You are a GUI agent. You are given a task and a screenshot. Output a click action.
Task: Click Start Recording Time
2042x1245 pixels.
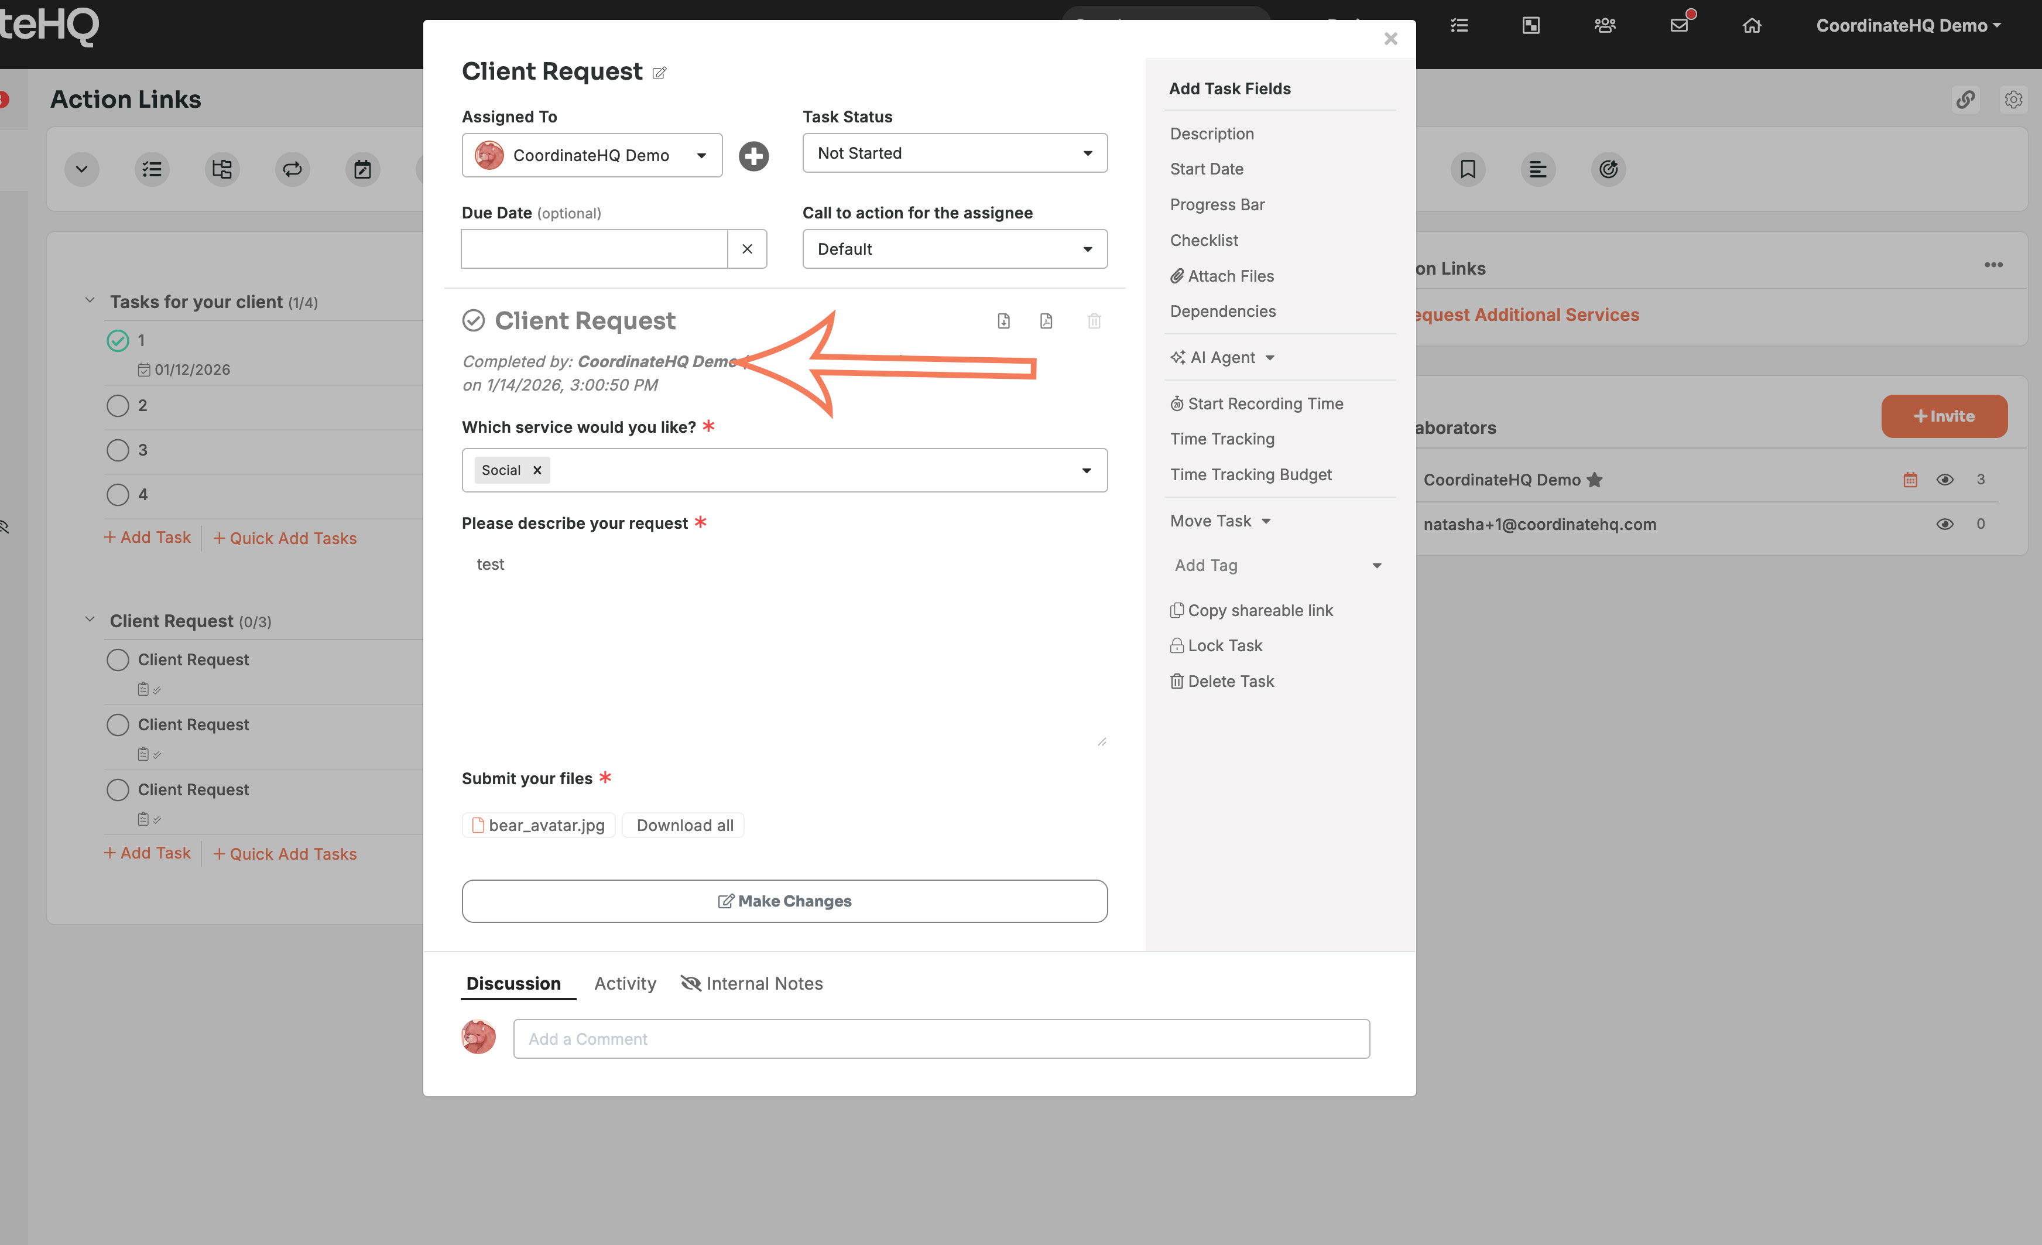[x=1256, y=403]
